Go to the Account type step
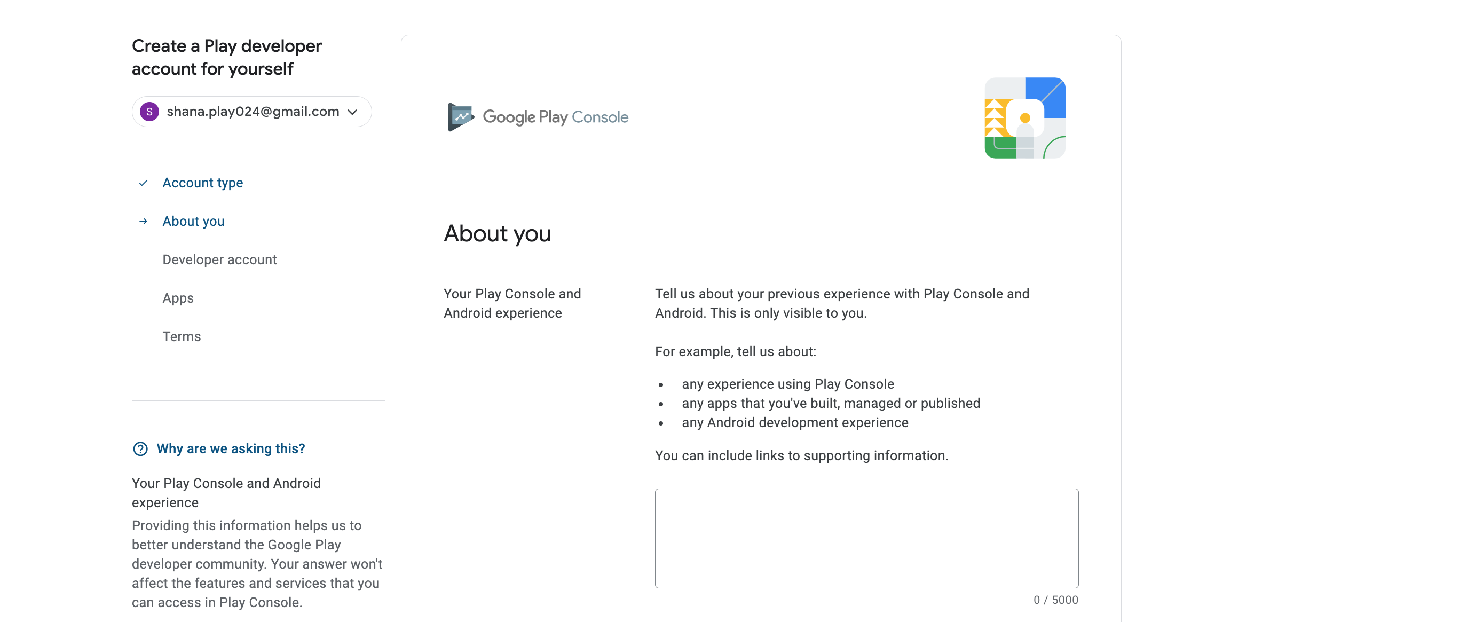Screen dimensions: 1483x622 pos(203,183)
